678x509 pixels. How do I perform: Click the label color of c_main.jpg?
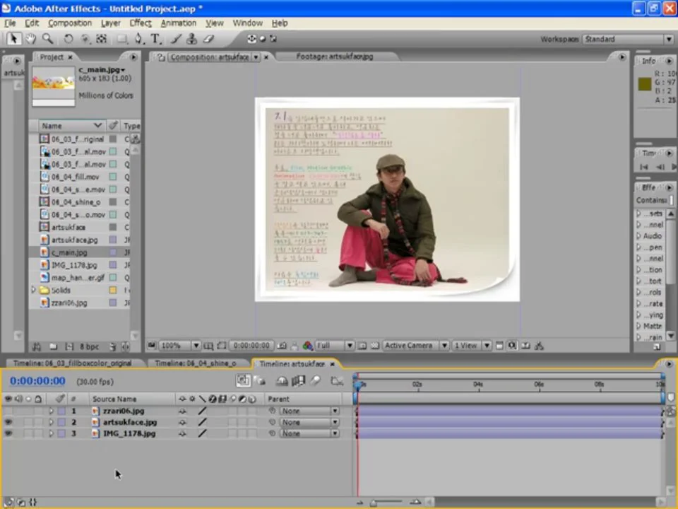click(113, 252)
